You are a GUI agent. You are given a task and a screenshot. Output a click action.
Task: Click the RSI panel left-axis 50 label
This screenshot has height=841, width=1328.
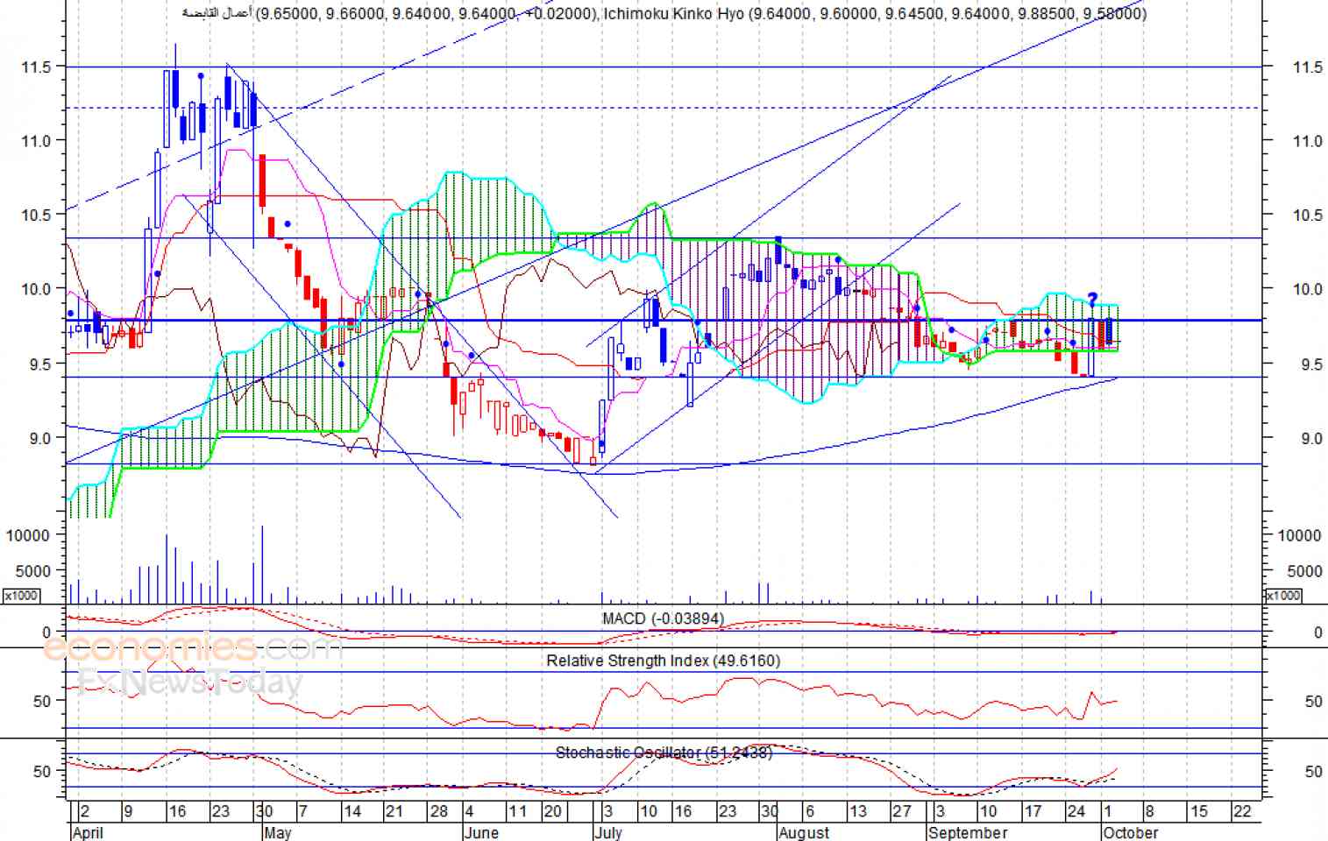tap(42, 701)
